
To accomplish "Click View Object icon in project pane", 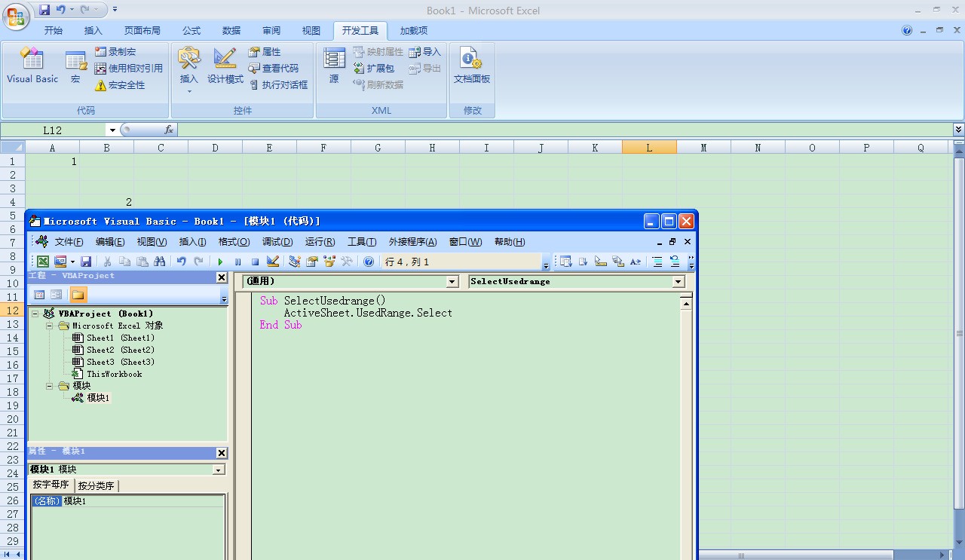I will point(57,295).
